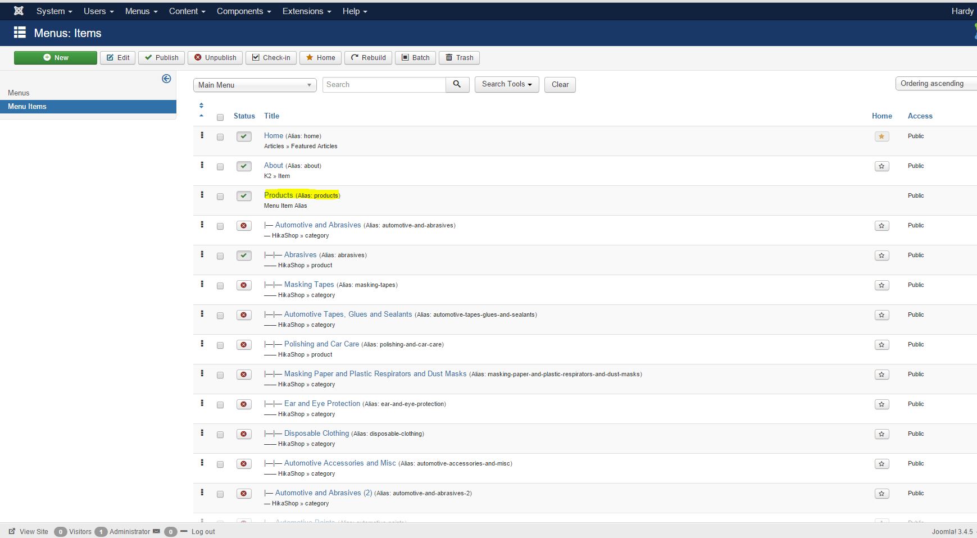Publish Masking Tapes via status icon
This screenshot has height=538, width=977.
click(244, 285)
